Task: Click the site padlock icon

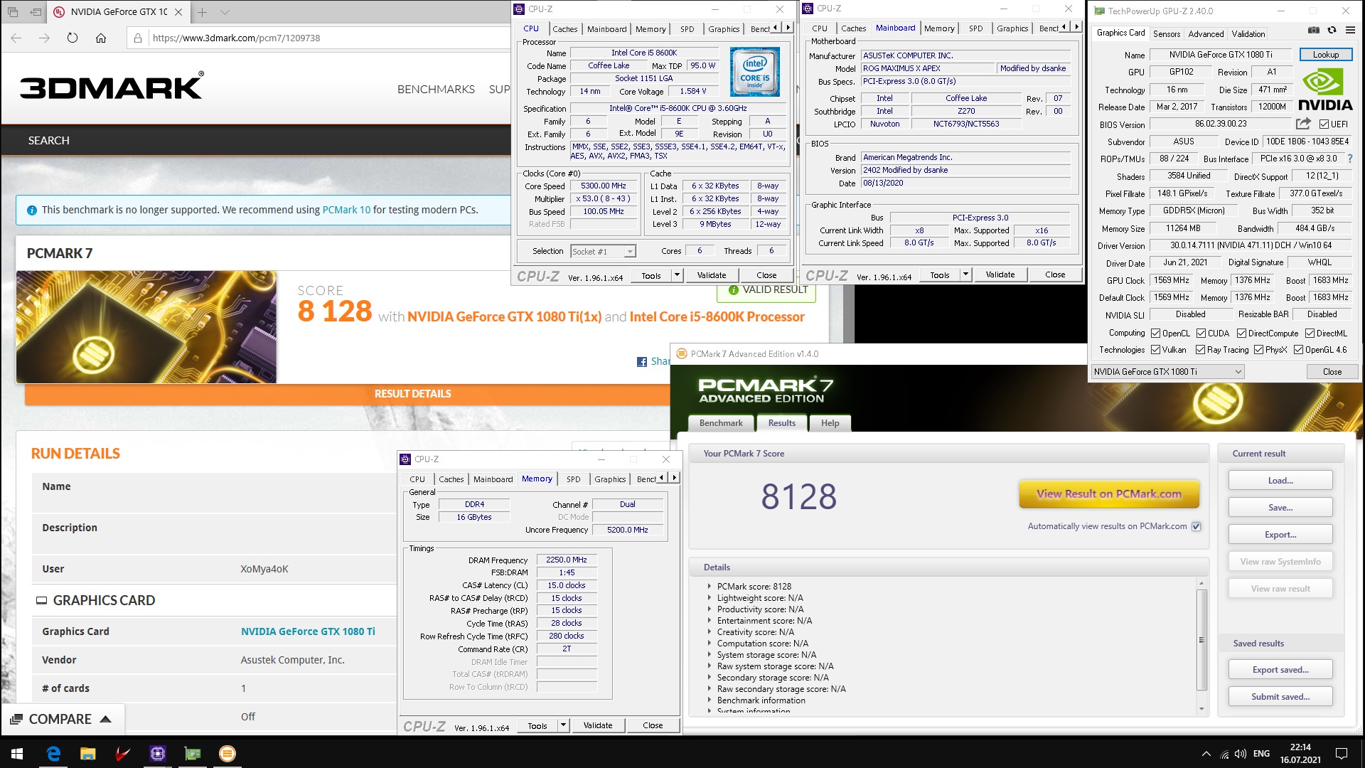Action: pos(138,38)
